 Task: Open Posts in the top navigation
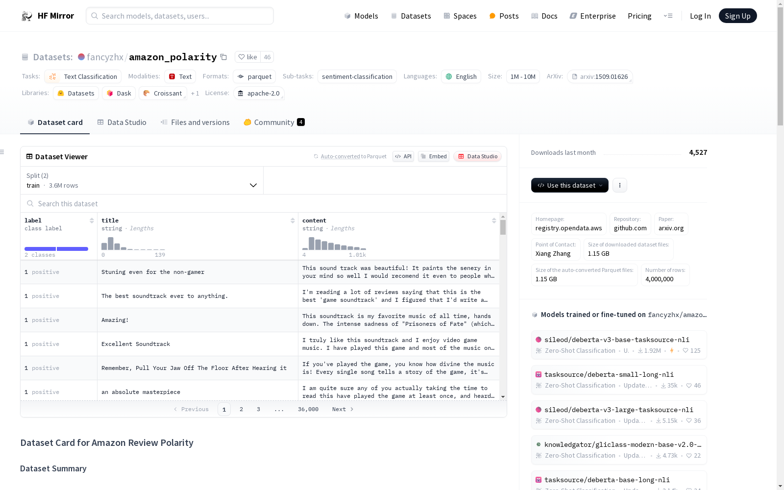click(x=504, y=16)
